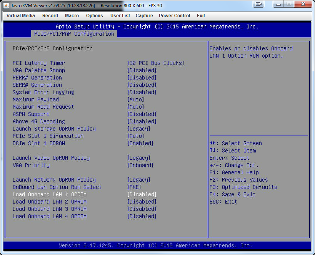Minimize the iKVM Viewer window

(x=278, y=4)
